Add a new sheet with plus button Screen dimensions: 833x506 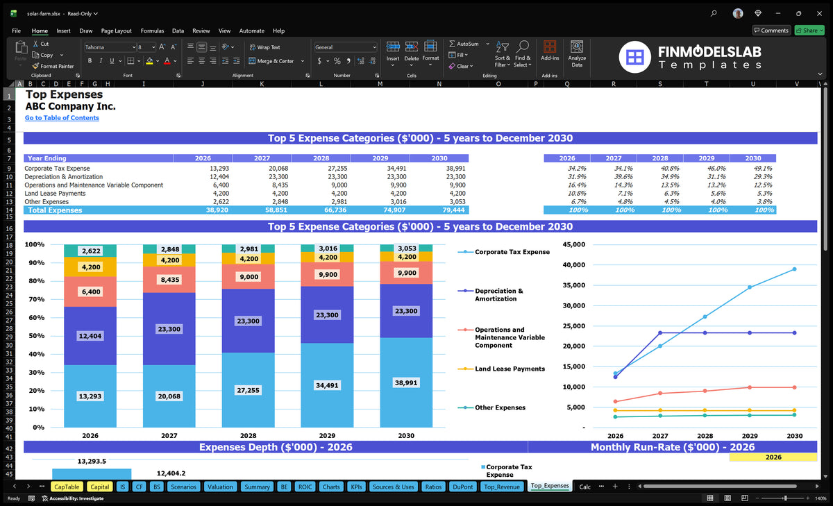[x=616, y=487]
